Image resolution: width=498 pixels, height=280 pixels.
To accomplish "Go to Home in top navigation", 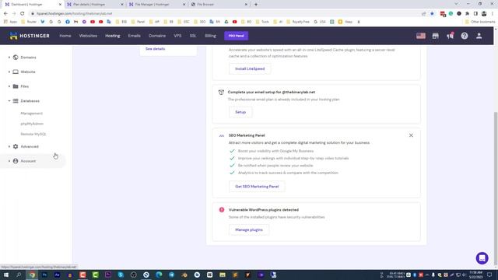I will coord(65,36).
